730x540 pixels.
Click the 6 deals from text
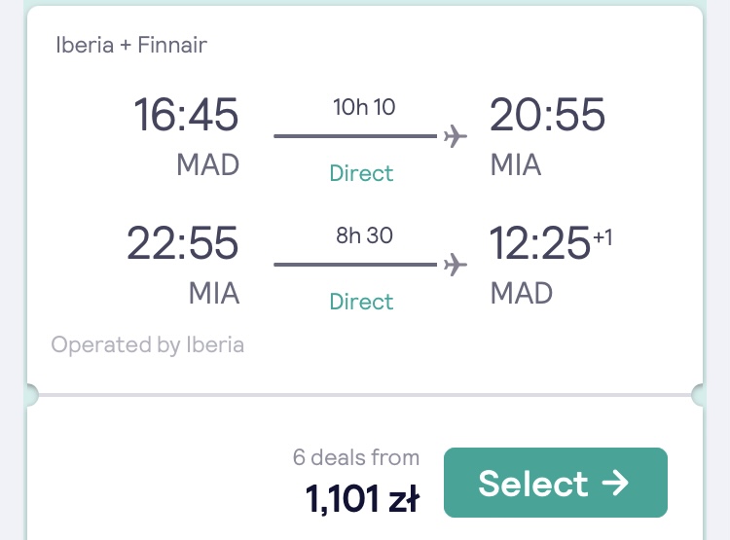click(x=356, y=457)
